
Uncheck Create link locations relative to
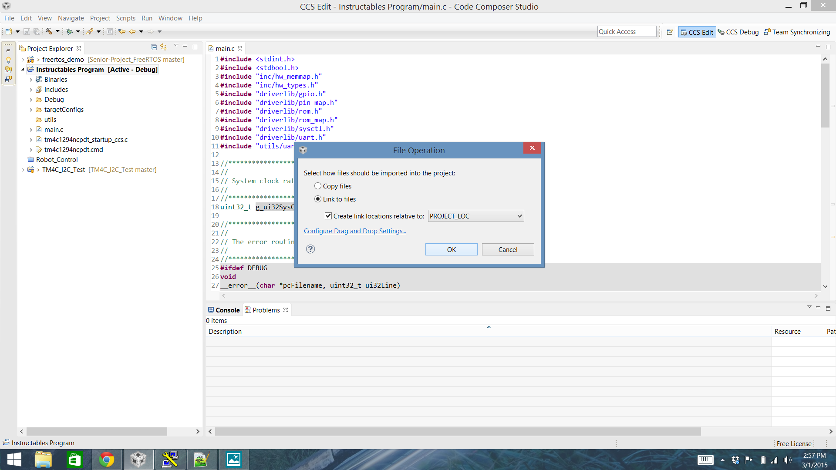(x=328, y=216)
